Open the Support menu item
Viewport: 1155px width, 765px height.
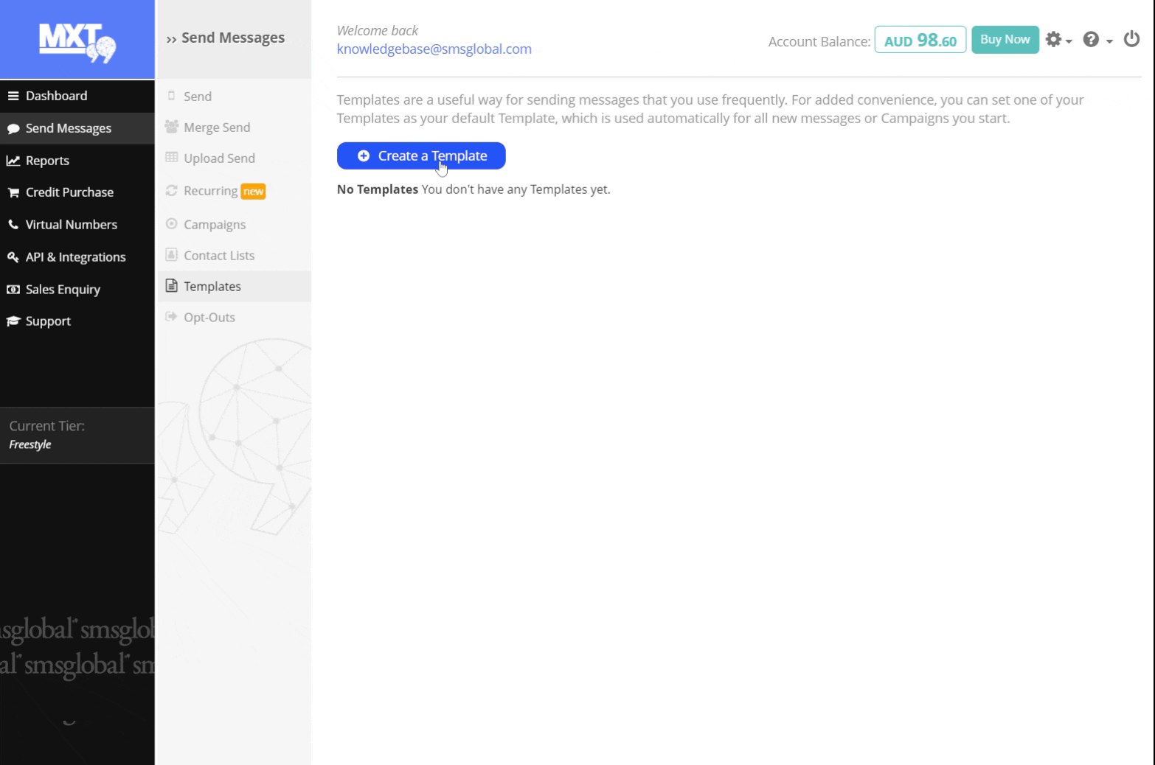[x=48, y=321]
